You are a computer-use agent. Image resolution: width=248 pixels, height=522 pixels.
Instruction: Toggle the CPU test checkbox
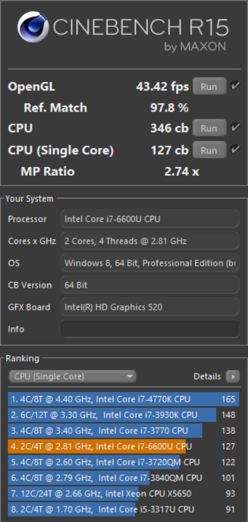point(235,128)
